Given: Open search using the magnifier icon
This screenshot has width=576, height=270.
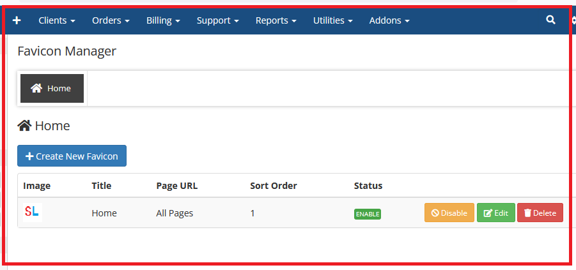Looking at the screenshot, I should pos(550,20).
